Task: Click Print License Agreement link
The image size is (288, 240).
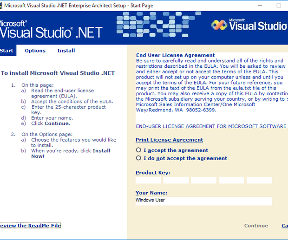Action: coord(169,140)
